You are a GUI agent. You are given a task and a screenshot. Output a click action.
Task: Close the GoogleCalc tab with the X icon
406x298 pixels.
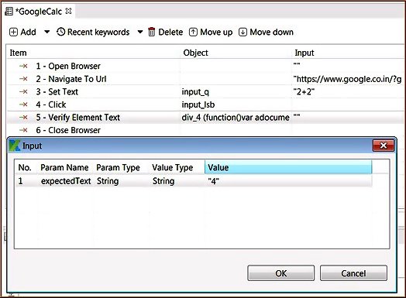(x=68, y=11)
